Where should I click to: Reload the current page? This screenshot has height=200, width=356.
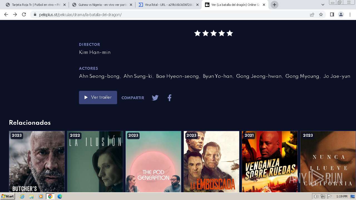pyautogui.click(x=24, y=15)
